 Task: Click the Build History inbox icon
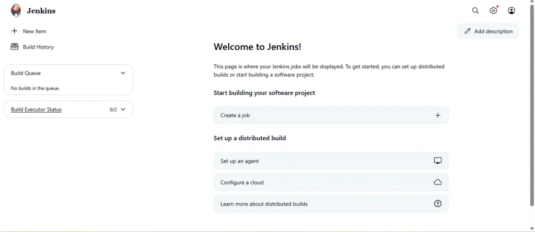(x=15, y=47)
